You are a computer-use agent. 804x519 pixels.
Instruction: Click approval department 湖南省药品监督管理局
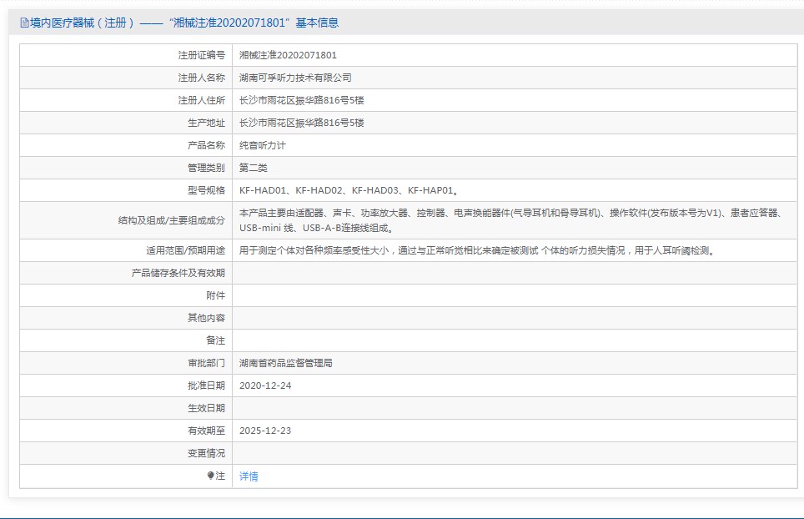285,363
